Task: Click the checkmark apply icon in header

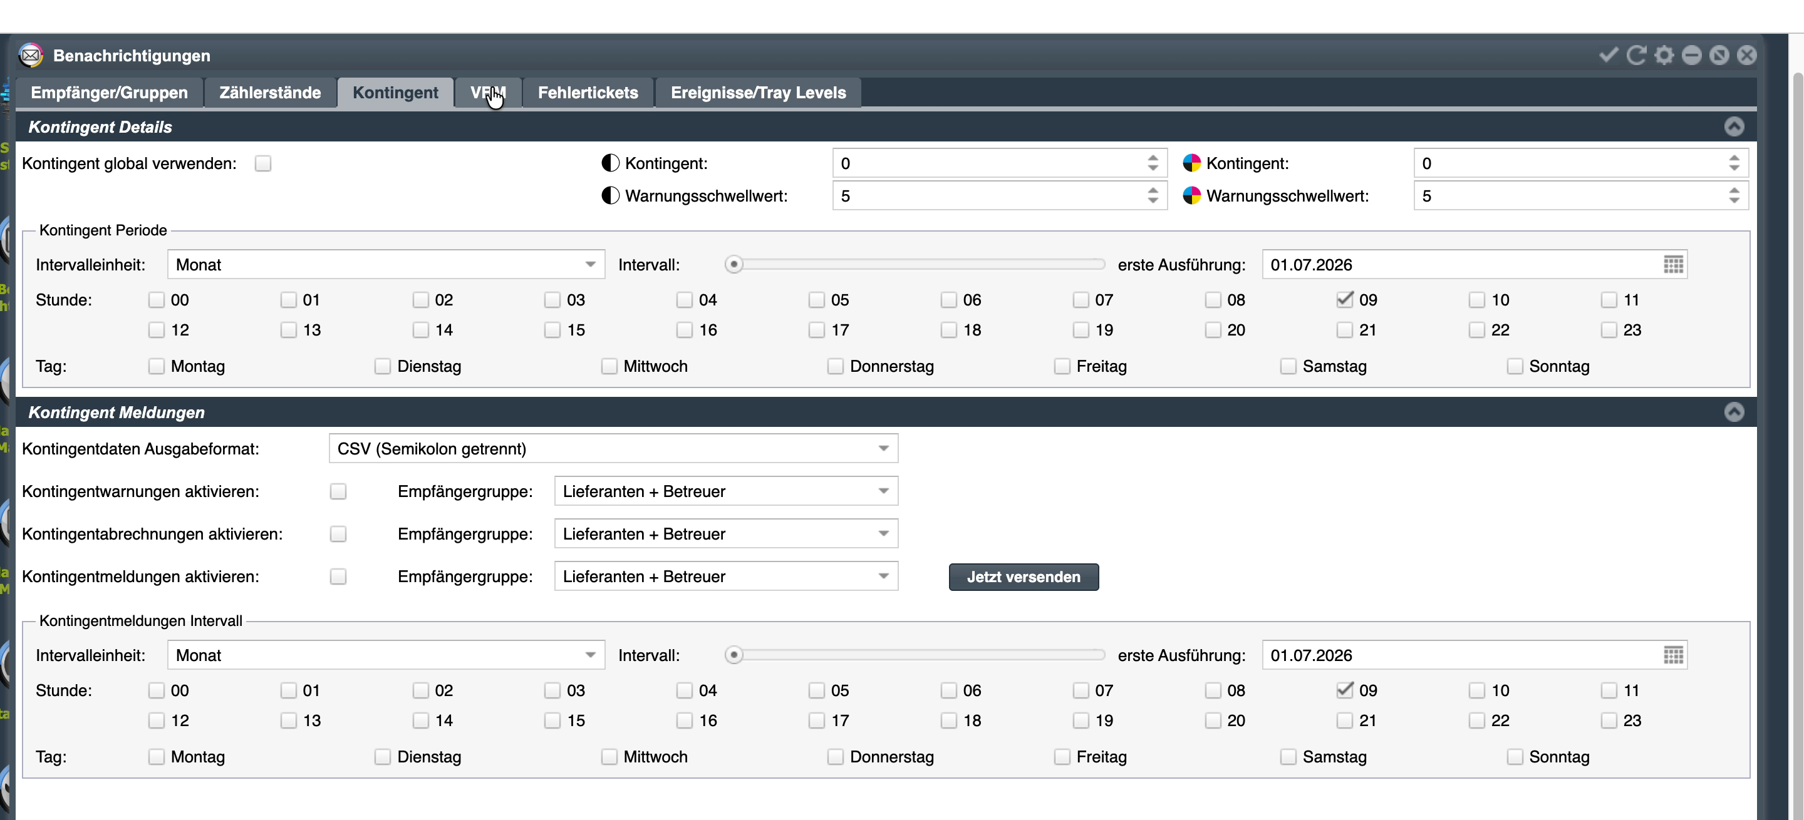Action: point(1609,54)
